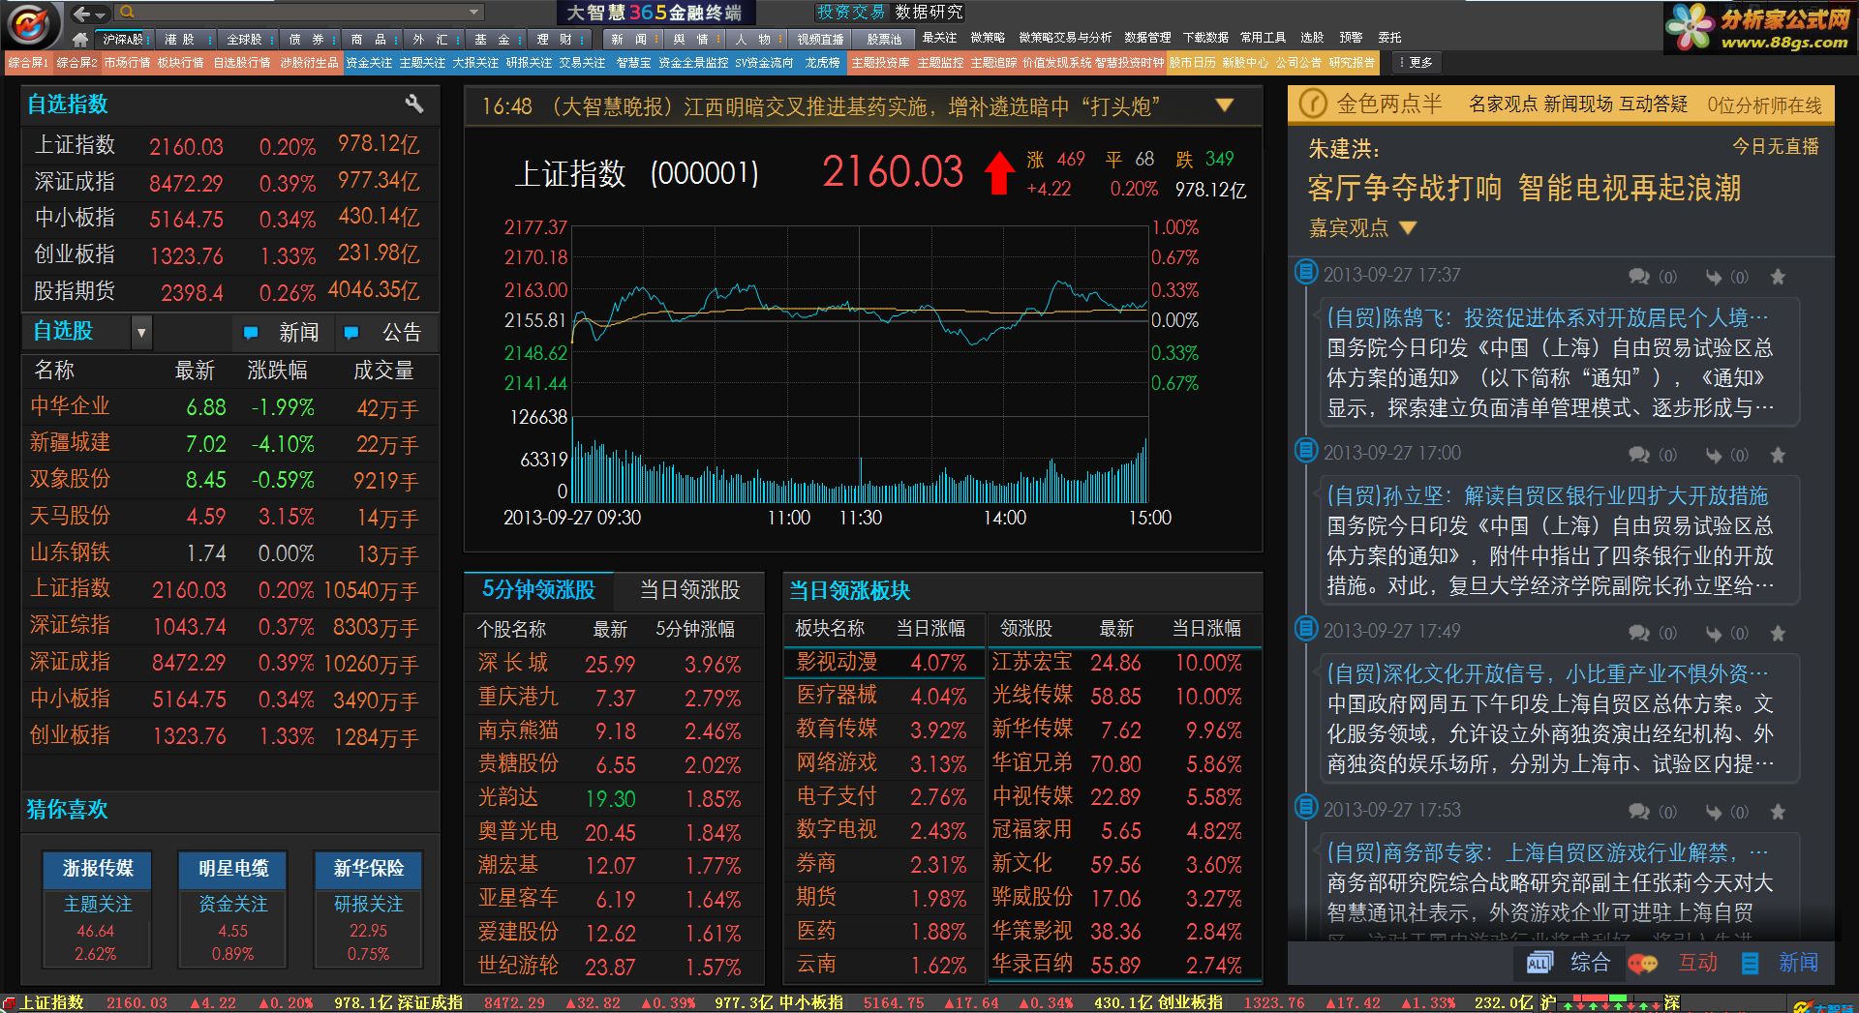Click comment bubble icon on 17:37 post
1859x1013 pixels.
click(1639, 277)
